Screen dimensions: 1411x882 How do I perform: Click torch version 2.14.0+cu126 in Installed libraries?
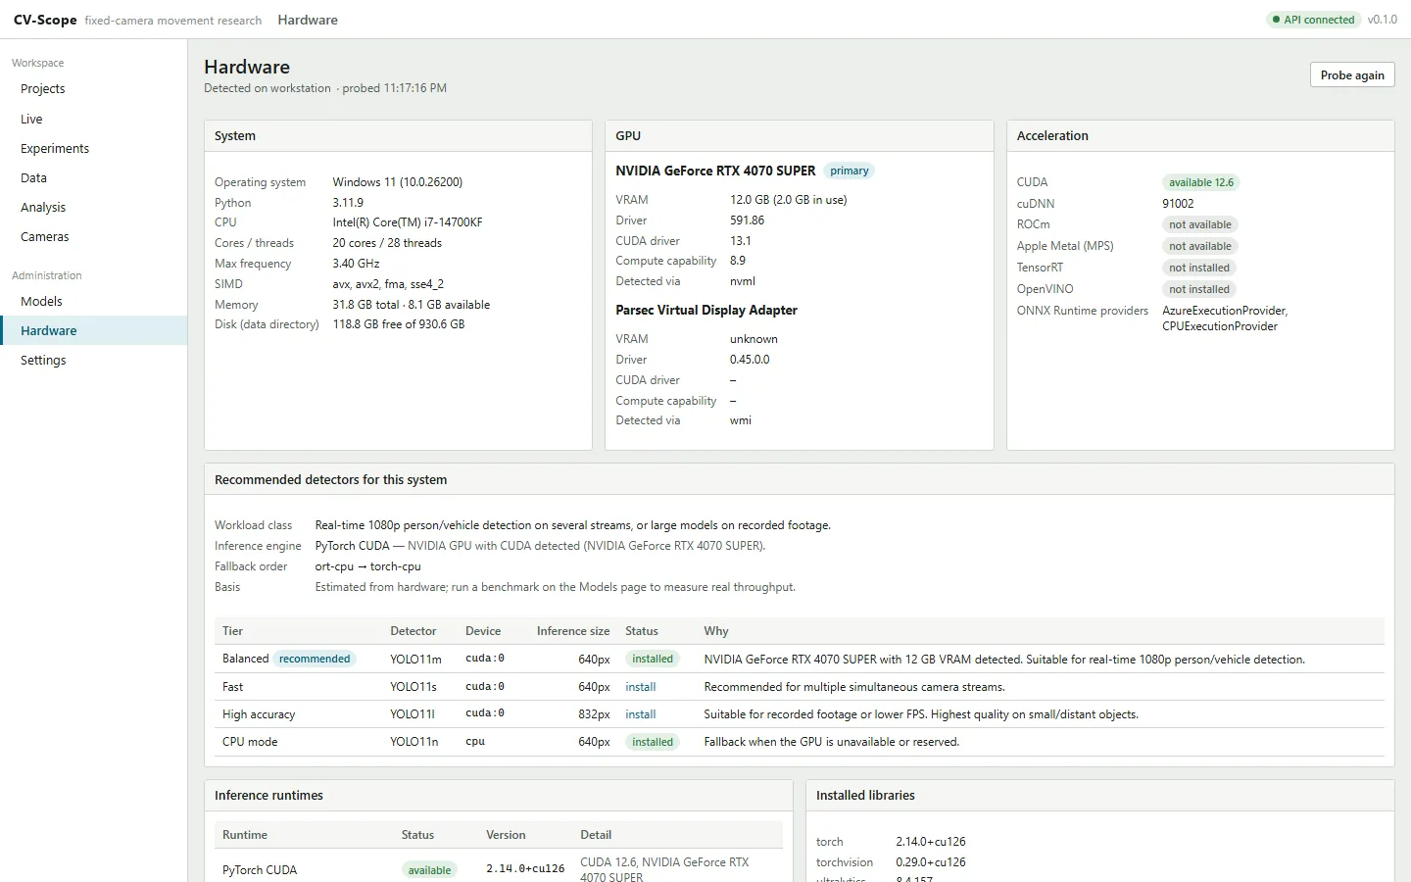click(931, 842)
